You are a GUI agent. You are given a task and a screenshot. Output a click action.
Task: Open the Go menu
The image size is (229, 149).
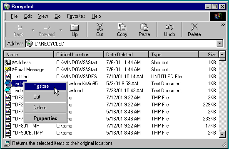click(57, 16)
